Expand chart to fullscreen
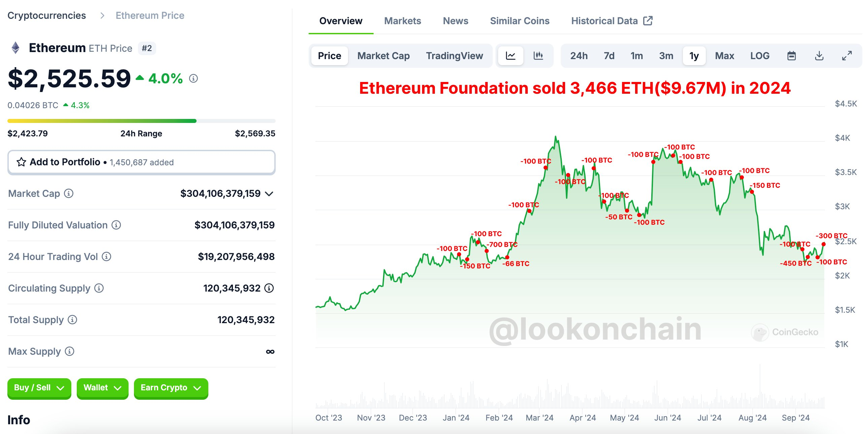 (x=846, y=56)
